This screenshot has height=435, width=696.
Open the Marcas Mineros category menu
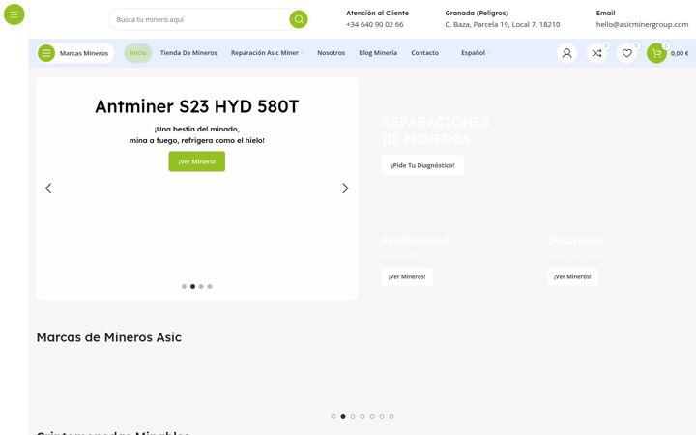click(x=75, y=53)
